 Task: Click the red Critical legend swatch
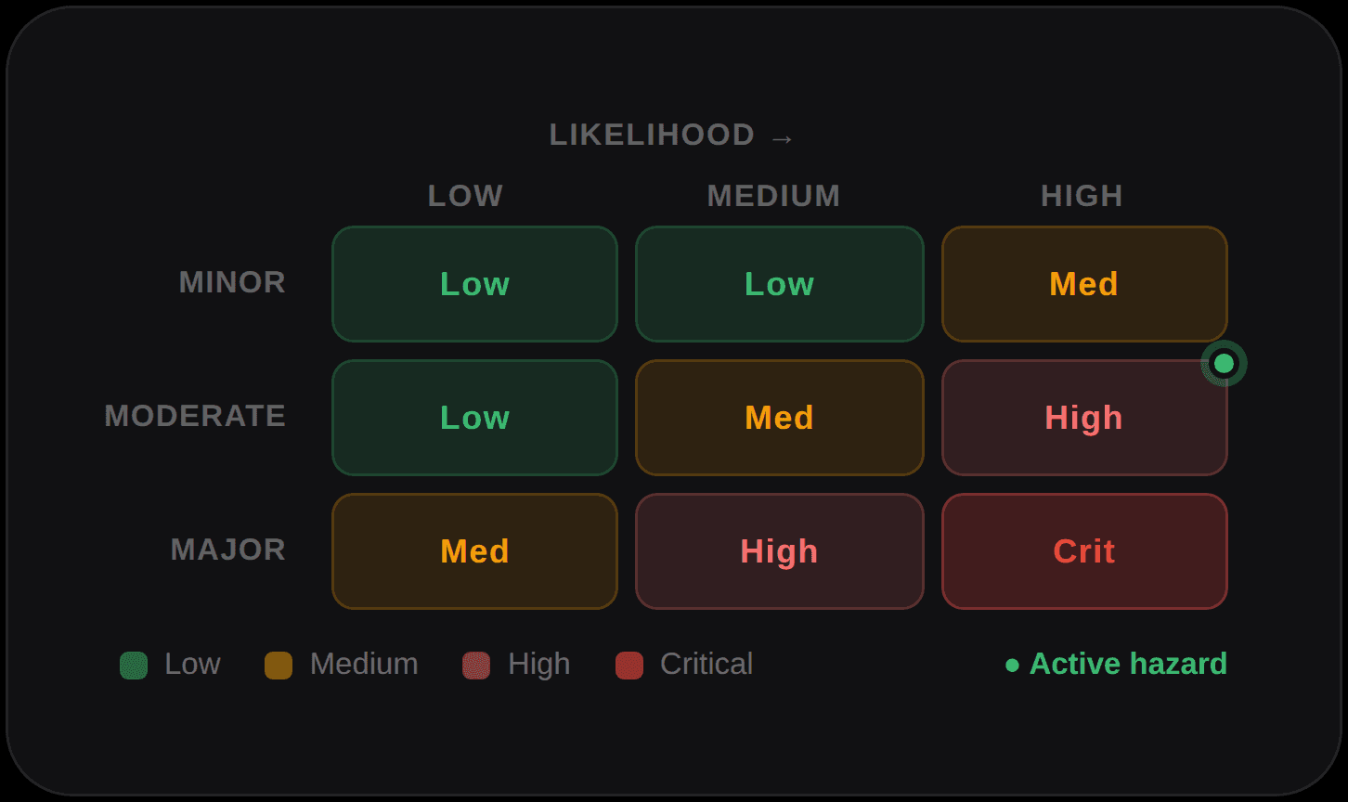629,666
